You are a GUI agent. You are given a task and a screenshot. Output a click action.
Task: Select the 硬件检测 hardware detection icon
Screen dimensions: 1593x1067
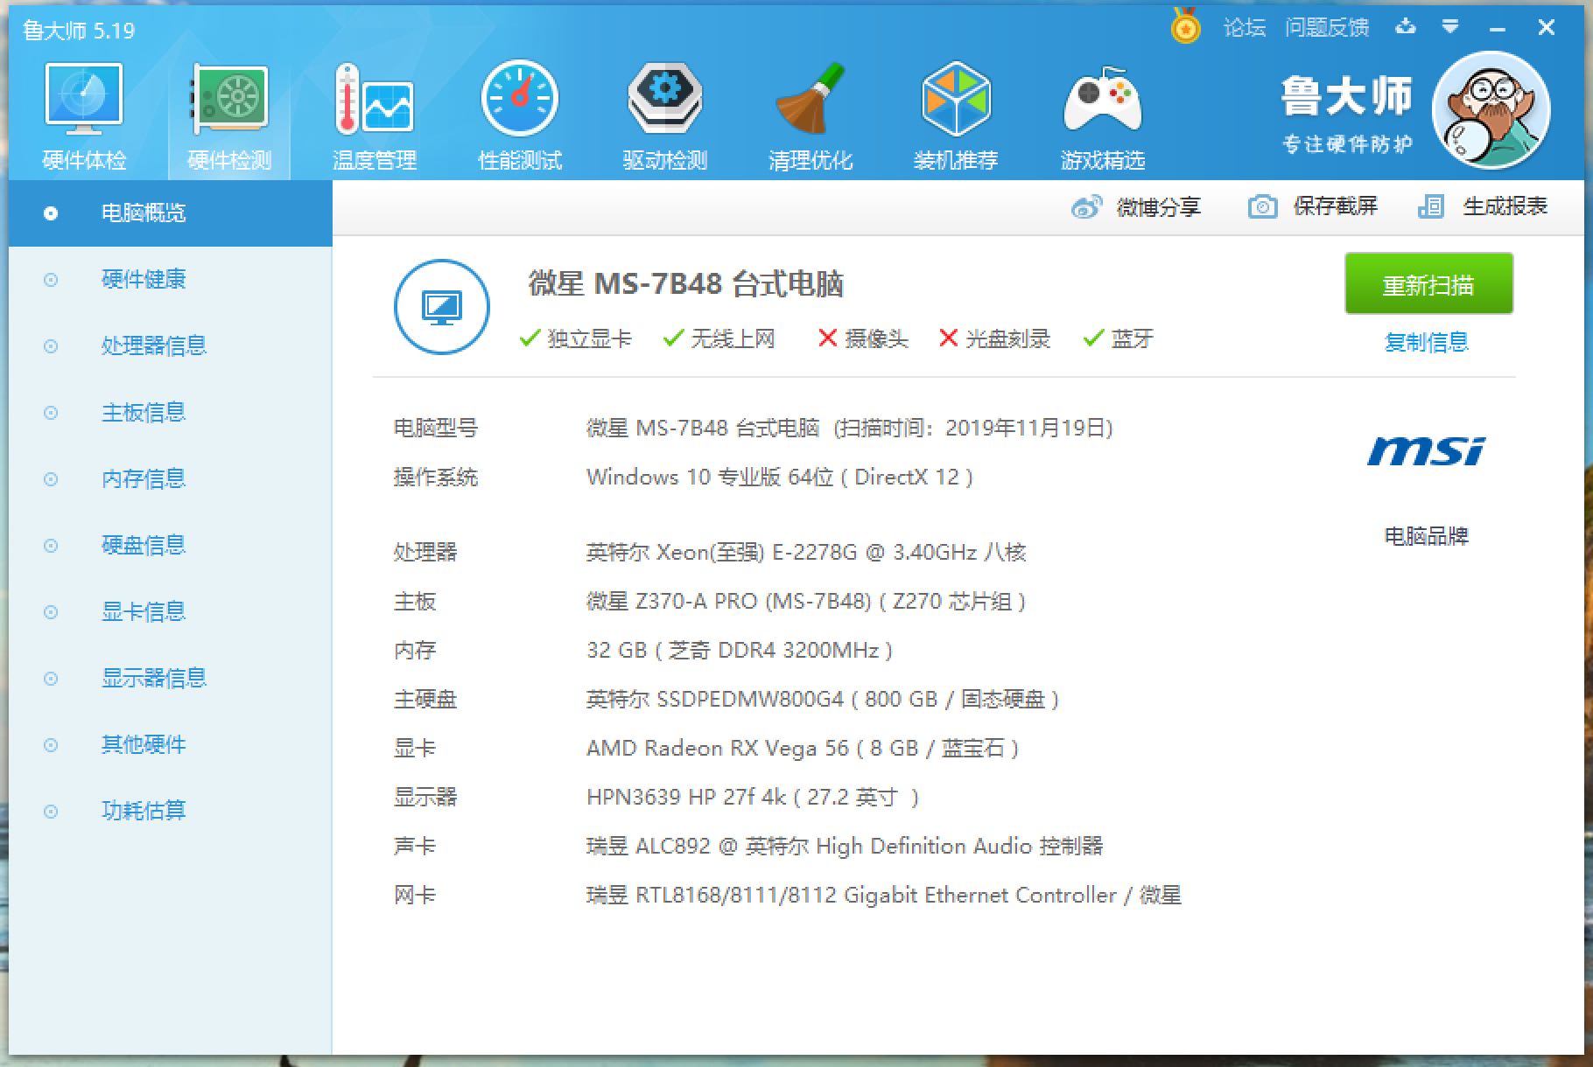click(229, 100)
